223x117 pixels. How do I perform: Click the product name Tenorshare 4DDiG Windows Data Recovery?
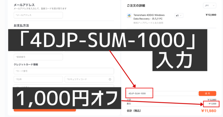pos(149,17)
